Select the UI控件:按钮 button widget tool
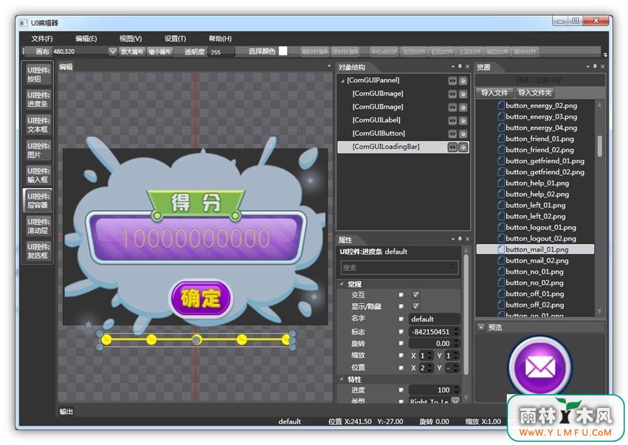628x445 pixels. tap(38, 74)
